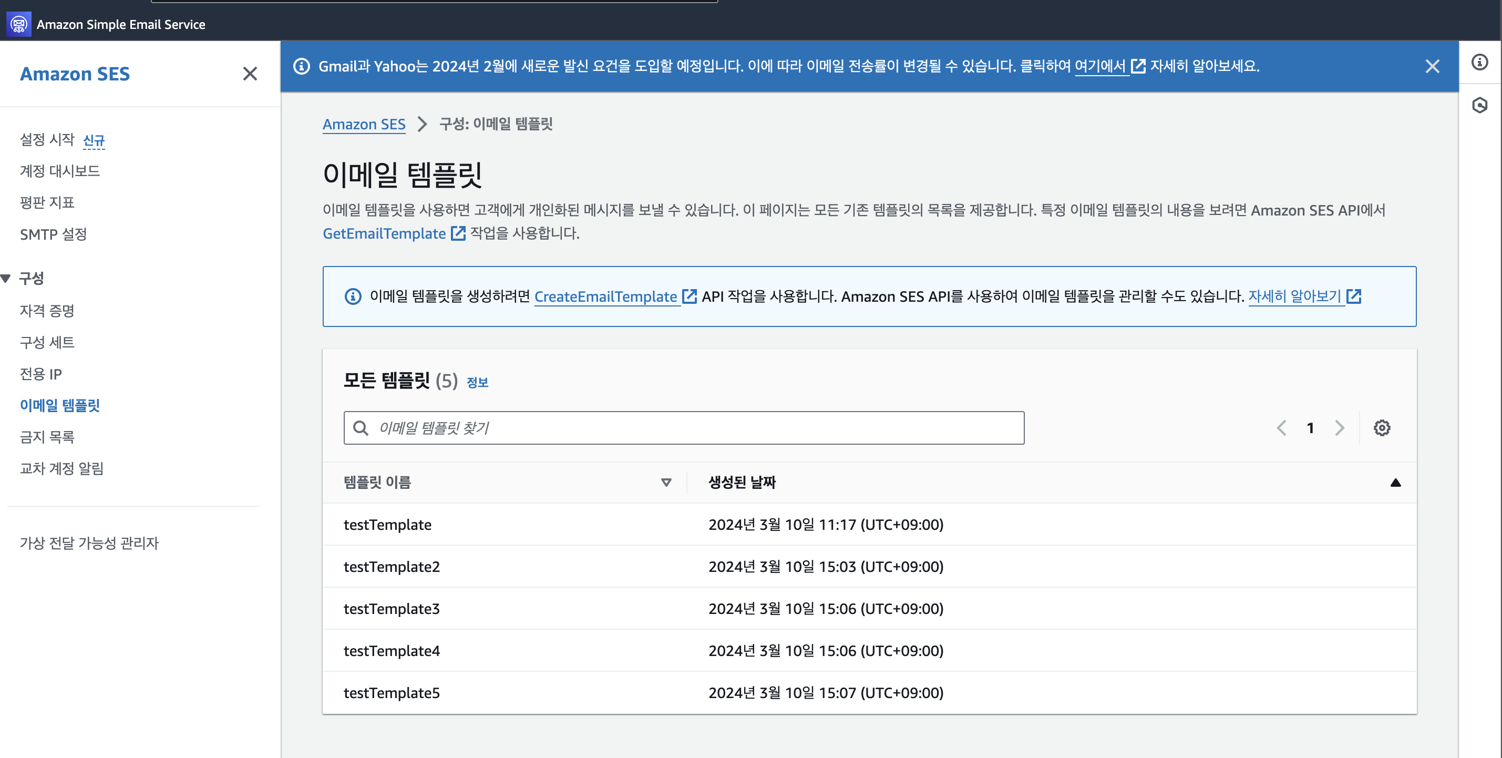Click the '신규' badge in sidebar

94,140
